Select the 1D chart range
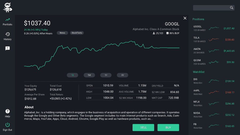 click(x=72, y=75)
